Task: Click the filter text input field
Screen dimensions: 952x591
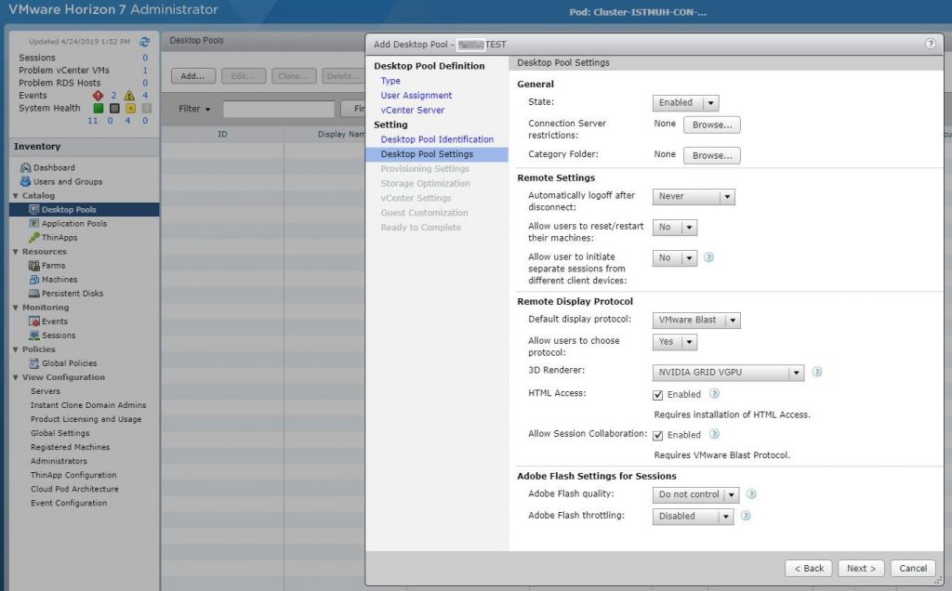Action: (279, 110)
